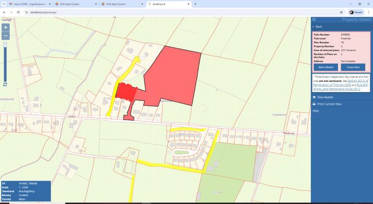373x204 pixels.
Task: Select Print Current View
Action: click(x=329, y=104)
